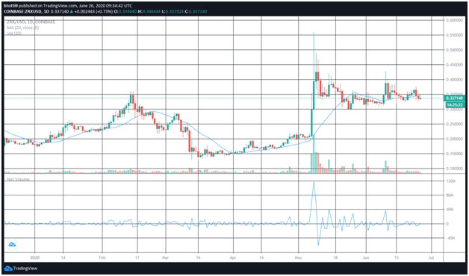Image resolution: width=469 pixels, height=276 pixels.
Task: Click the round cloud icon in the Net Volume pane
Action: 12,245
